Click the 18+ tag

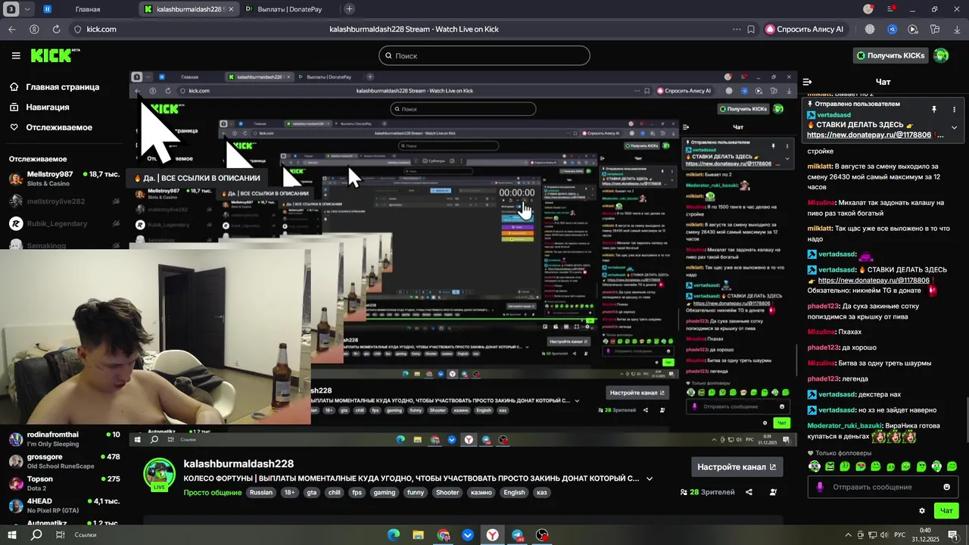pos(289,492)
